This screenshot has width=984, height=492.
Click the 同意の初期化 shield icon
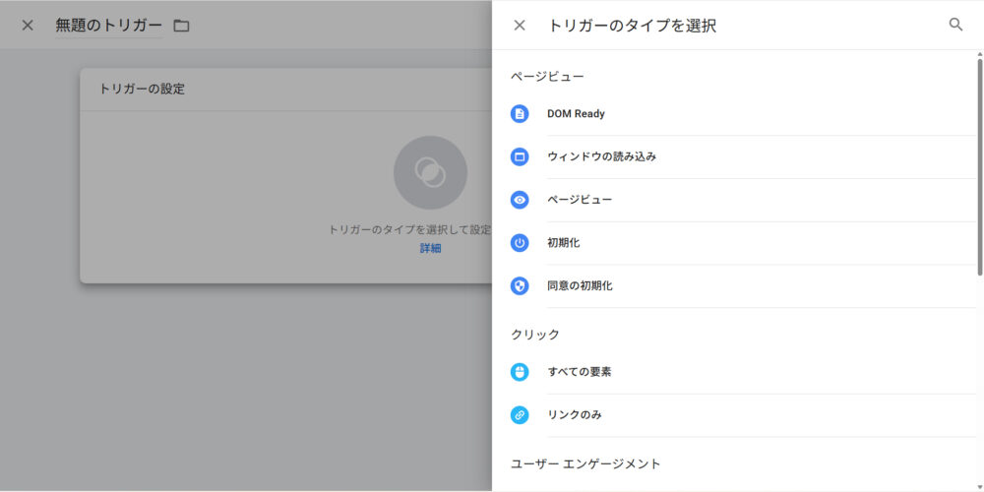[x=520, y=286]
